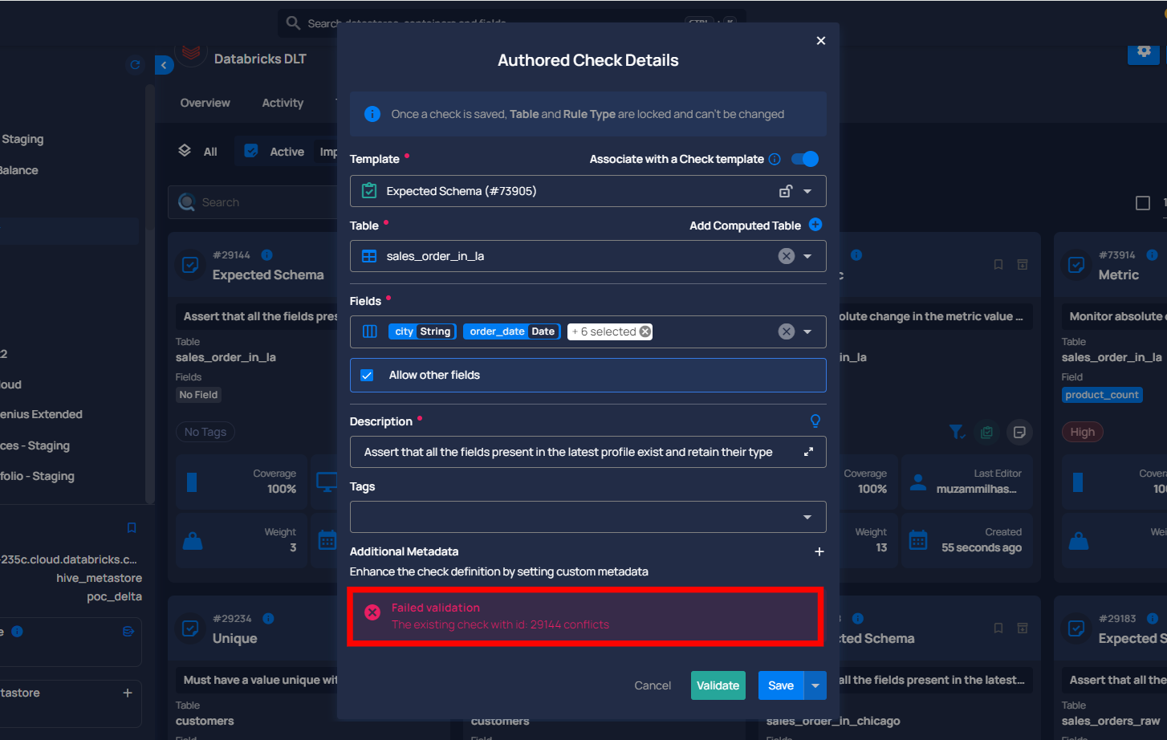Open the Activity tab
Screen dimensions: 1167x740
click(x=283, y=103)
